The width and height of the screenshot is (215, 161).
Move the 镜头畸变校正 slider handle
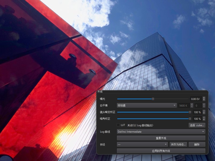click(190, 112)
